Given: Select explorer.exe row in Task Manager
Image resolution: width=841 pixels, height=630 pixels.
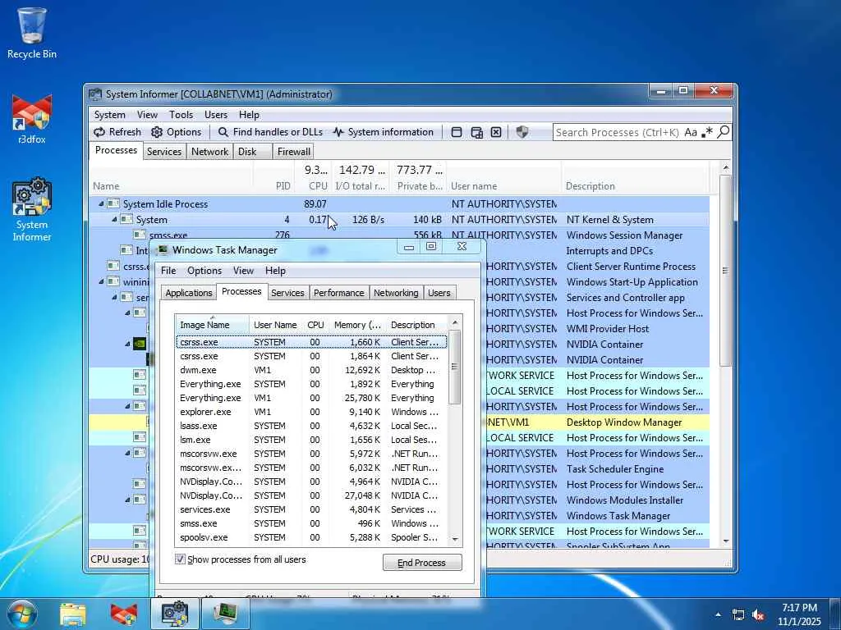Looking at the screenshot, I should click(x=311, y=412).
